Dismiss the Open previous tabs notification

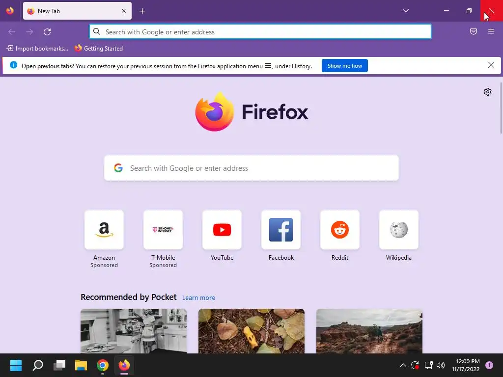click(491, 65)
